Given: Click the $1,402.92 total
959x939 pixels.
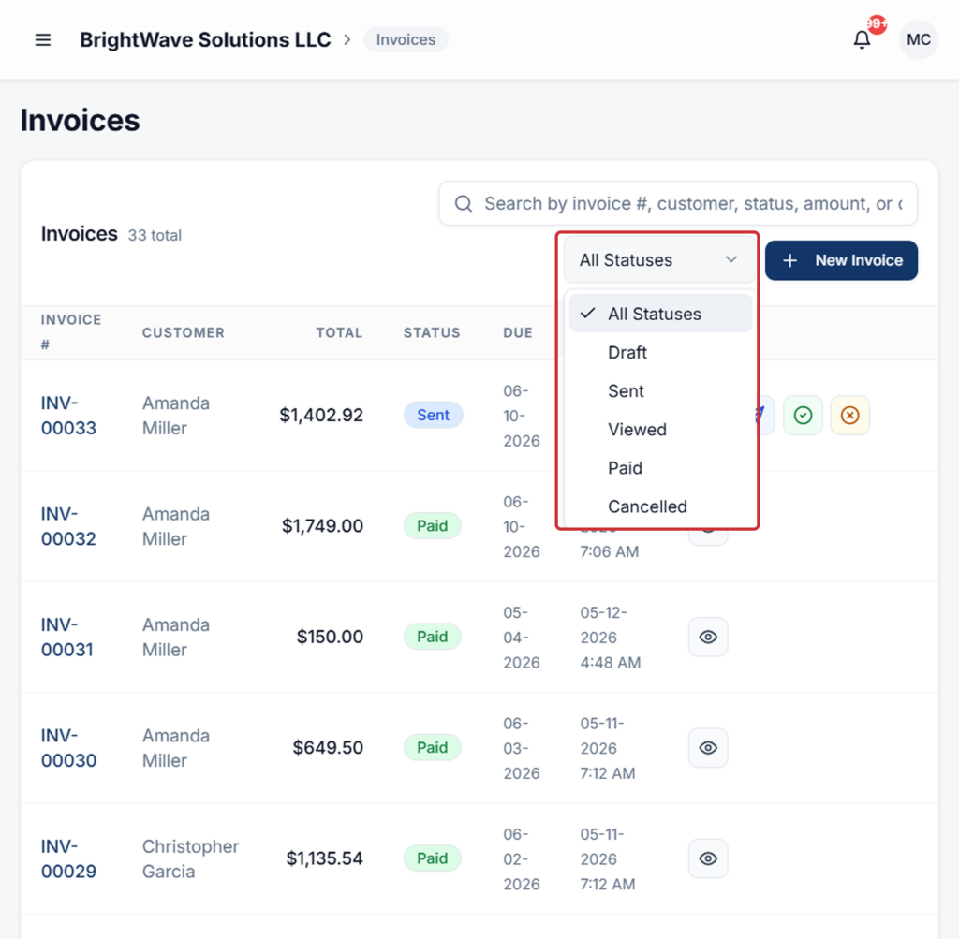Looking at the screenshot, I should (x=321, y=415).
